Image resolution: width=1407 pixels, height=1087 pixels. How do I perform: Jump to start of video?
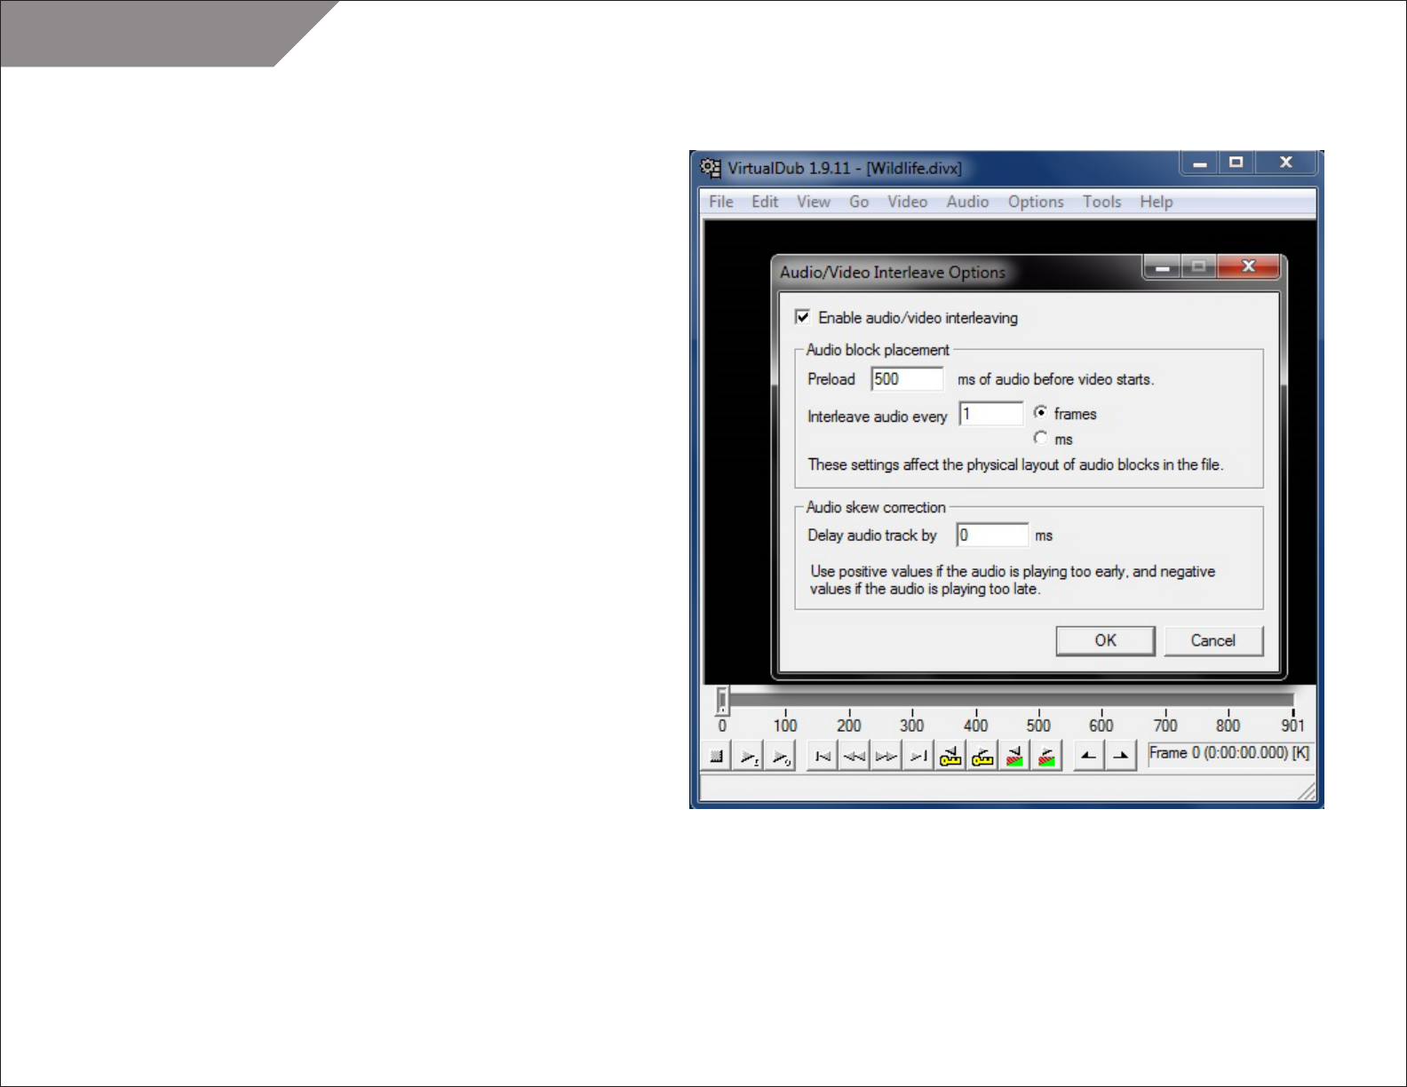coord(823,757)
